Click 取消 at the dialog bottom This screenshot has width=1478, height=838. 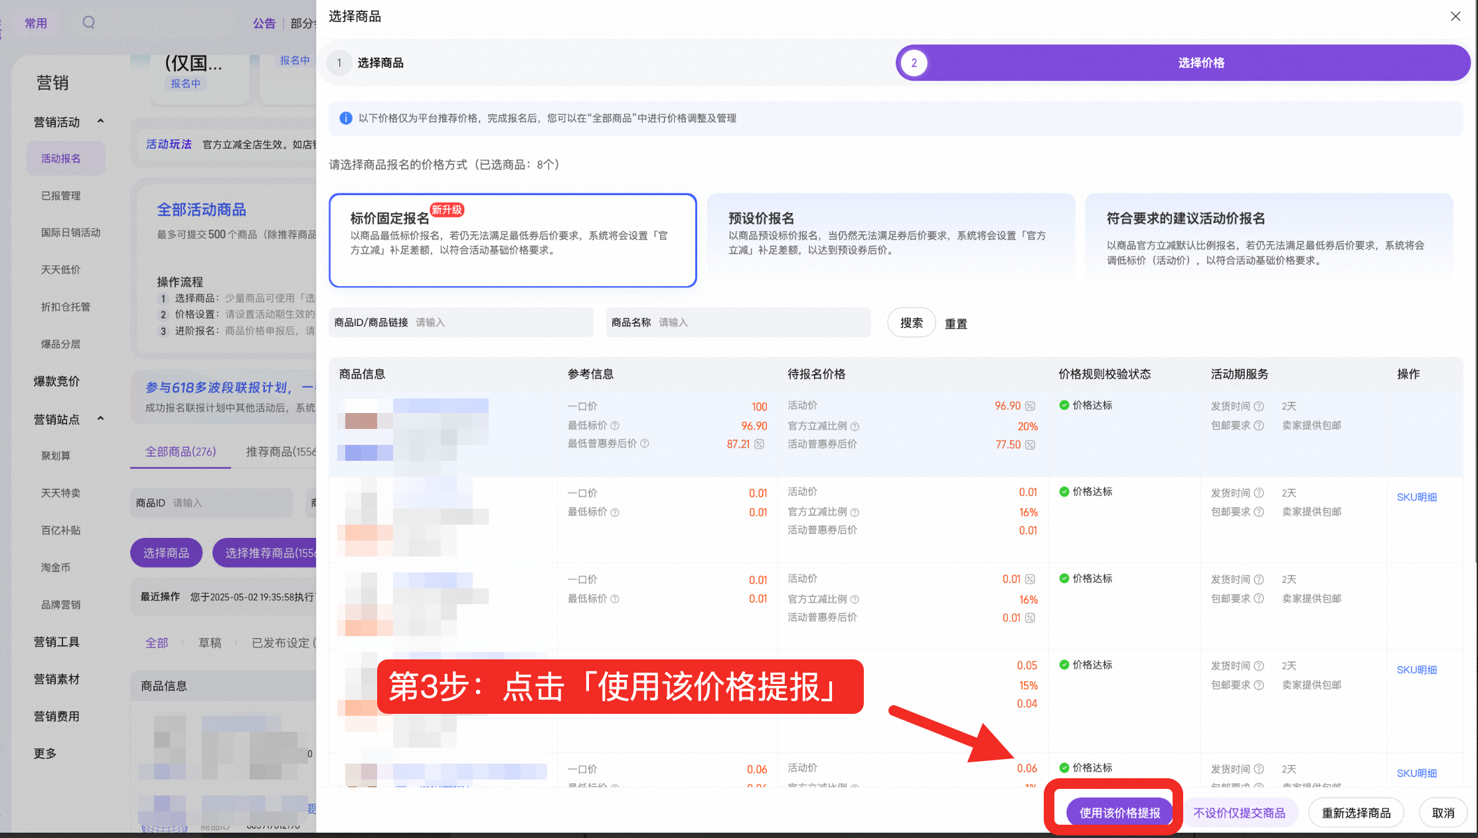[1443, 813]
